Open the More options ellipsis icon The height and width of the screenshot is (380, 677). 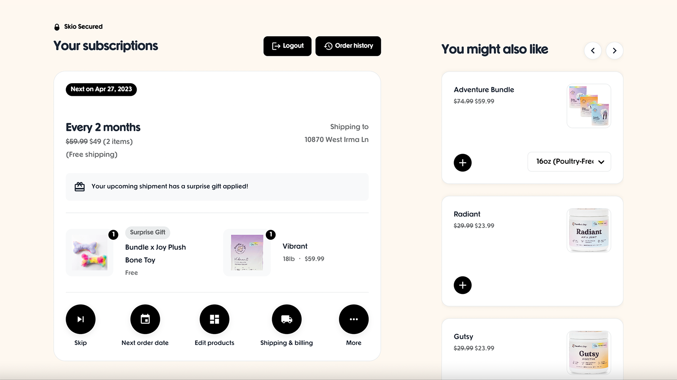(354, 319)
